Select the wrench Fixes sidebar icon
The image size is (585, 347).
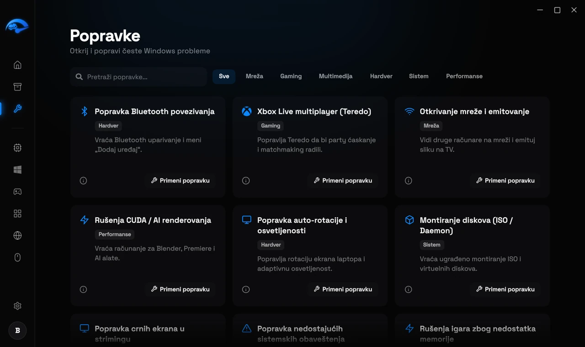tap(17, 109)
